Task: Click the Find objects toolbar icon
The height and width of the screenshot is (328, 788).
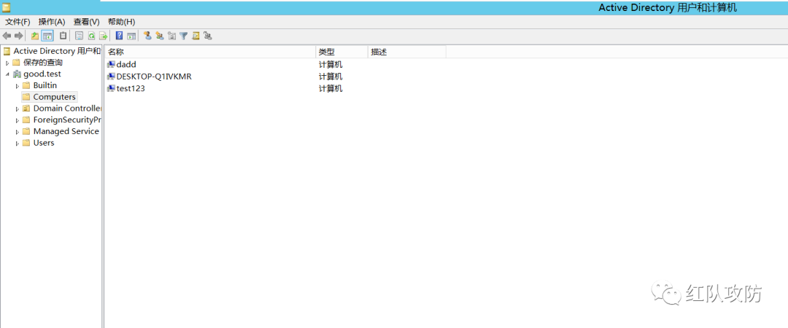Action: [196, 36]
